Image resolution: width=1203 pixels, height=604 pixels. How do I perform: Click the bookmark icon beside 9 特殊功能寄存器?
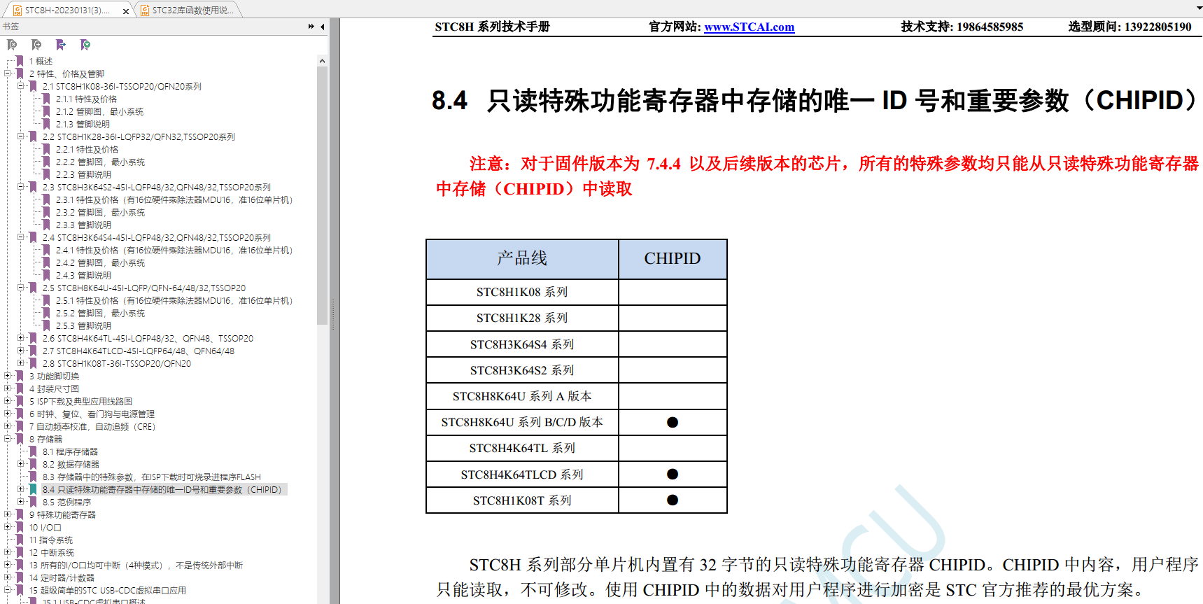(20, 515)
